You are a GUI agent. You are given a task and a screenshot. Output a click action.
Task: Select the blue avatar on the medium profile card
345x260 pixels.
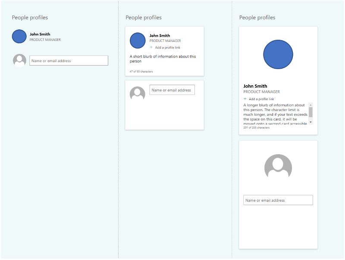coord(138,40)
